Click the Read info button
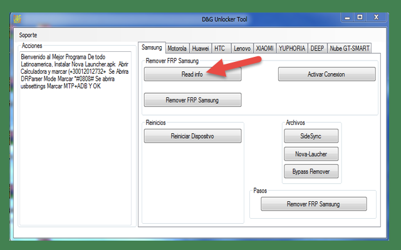Image resolution: width=401 pixels, height=250 pixels. click(192, 74)
